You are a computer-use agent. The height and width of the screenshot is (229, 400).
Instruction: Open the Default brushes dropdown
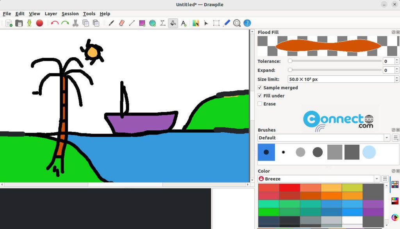click(x=387, y=138)
